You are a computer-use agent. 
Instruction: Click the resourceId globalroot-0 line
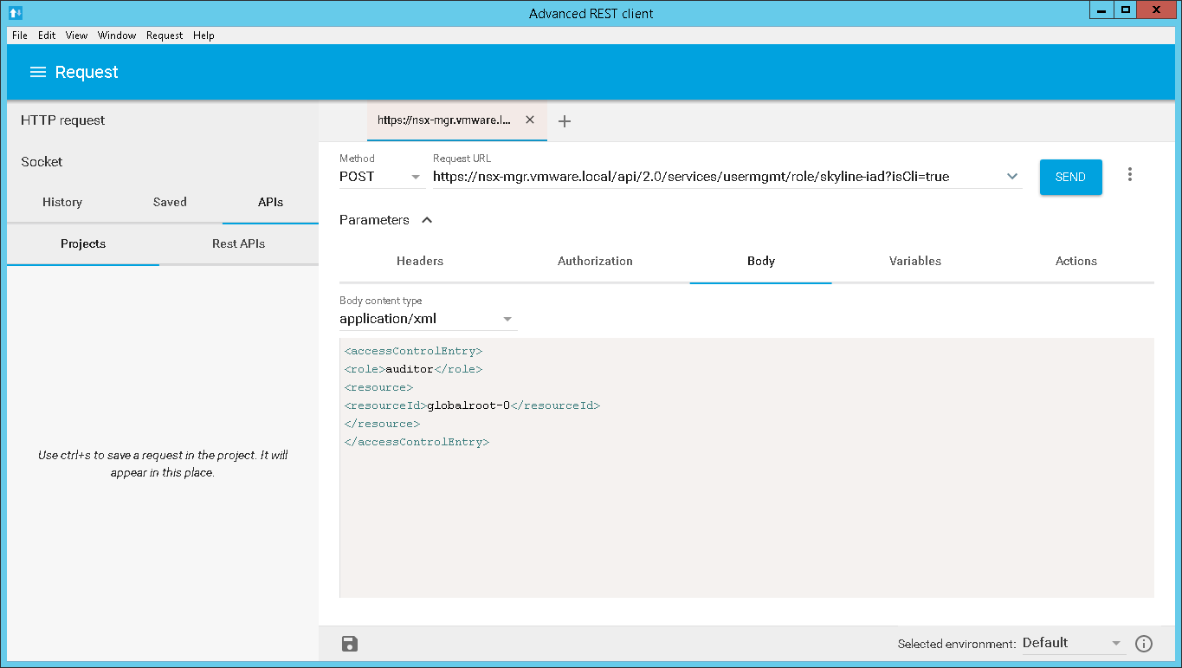tap(472, 405)
